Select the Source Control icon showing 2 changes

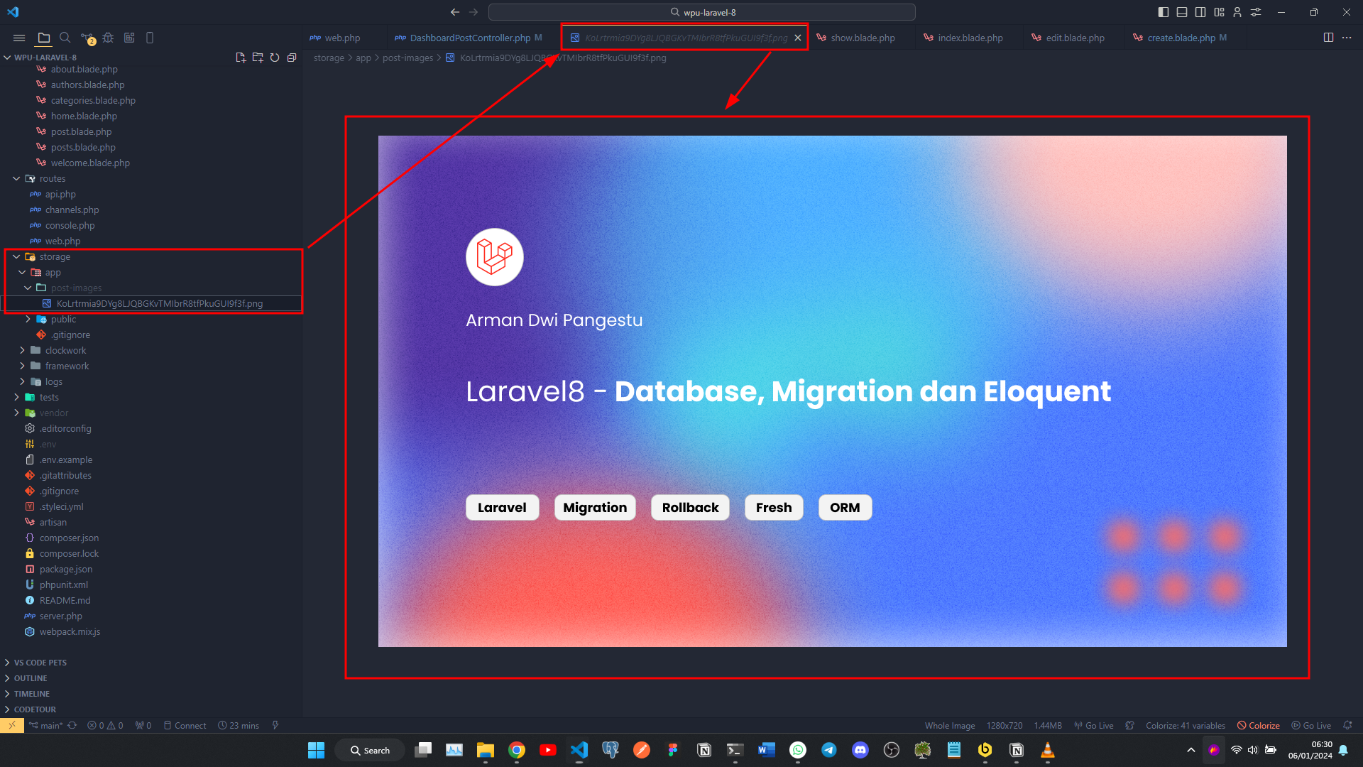coord(87,38)
